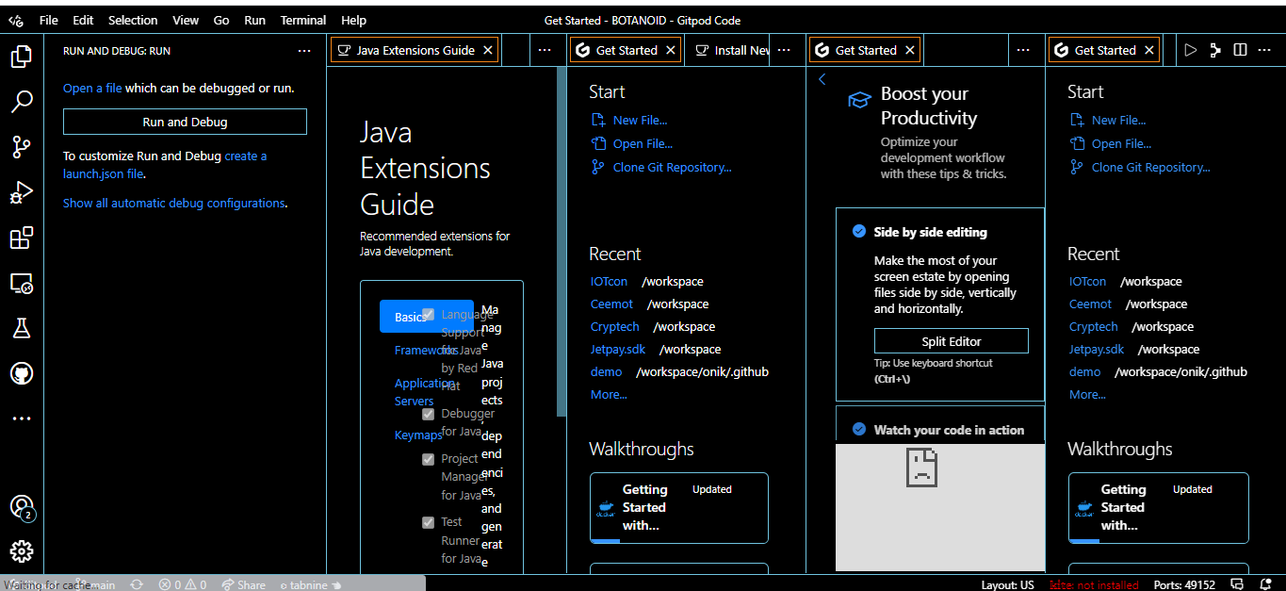Screen dimensions: 1286x591
Task: Click Share in the status bar
Action: point(243,584)
